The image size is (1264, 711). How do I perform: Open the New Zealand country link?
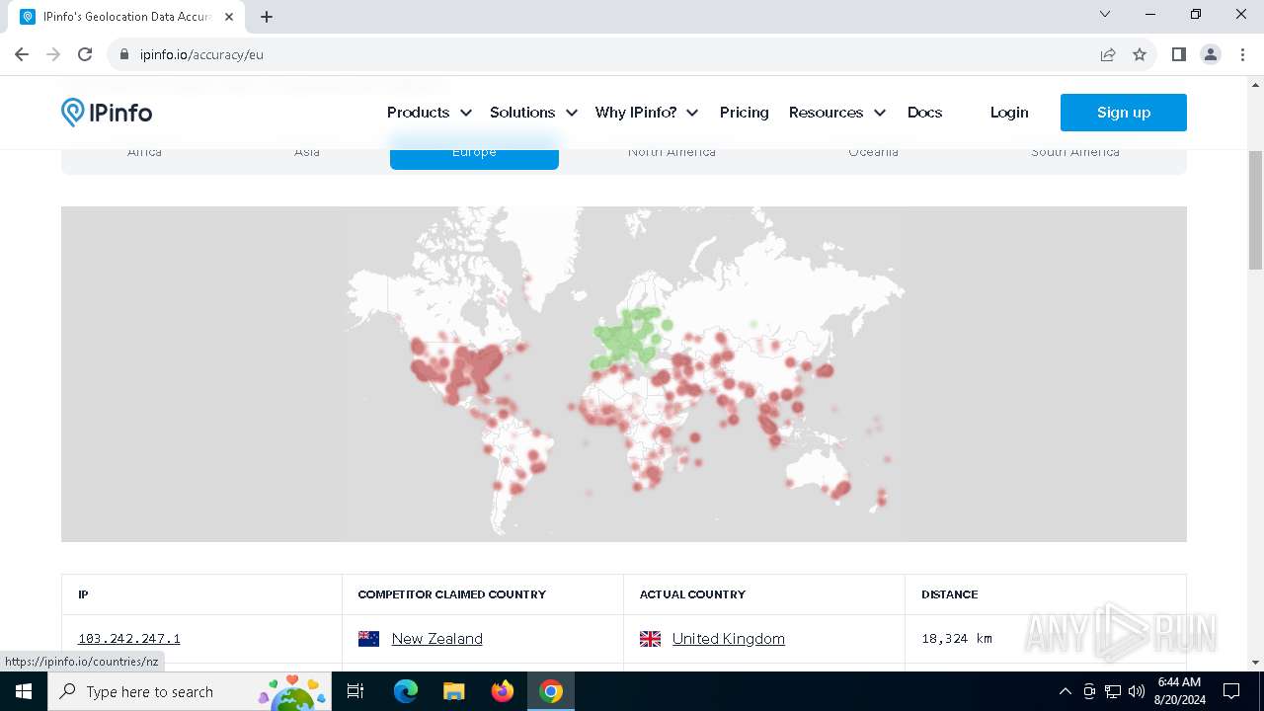point(436,639)
